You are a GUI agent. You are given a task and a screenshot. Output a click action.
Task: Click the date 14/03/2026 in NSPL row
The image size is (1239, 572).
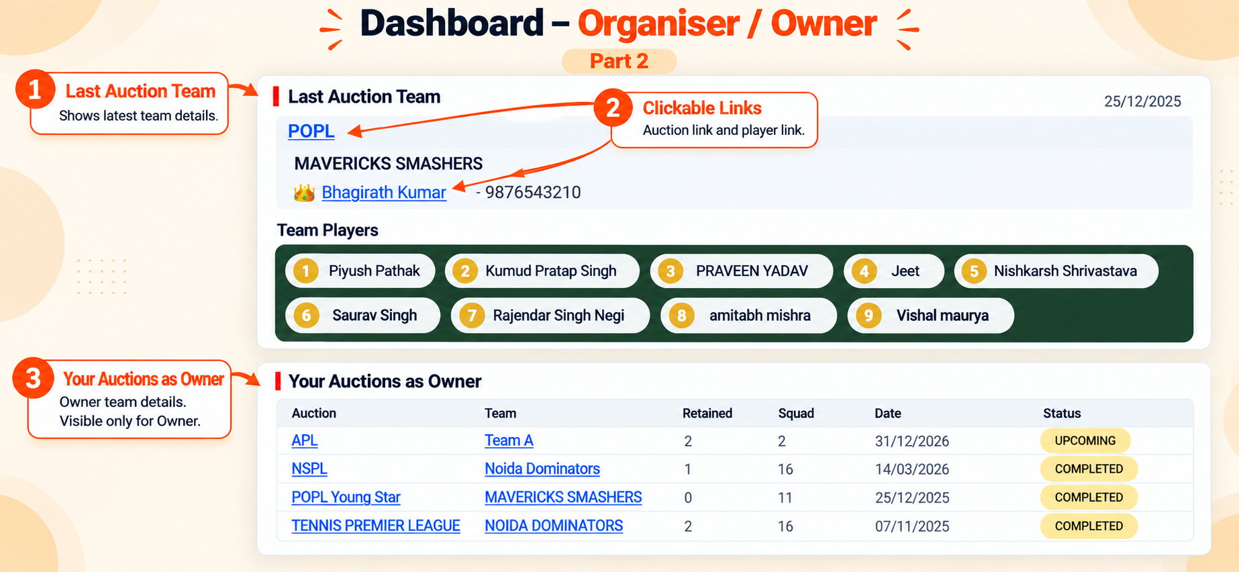(911, 469)
